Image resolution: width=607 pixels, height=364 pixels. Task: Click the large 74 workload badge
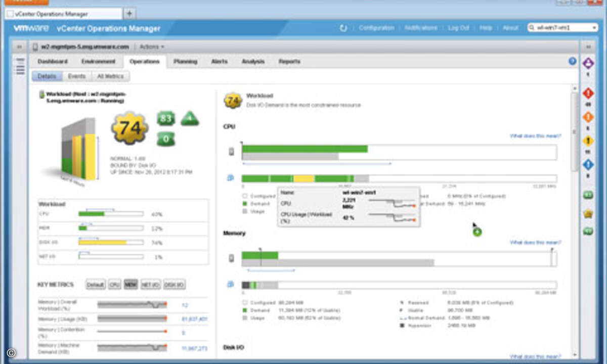click(x=130, y=128)
